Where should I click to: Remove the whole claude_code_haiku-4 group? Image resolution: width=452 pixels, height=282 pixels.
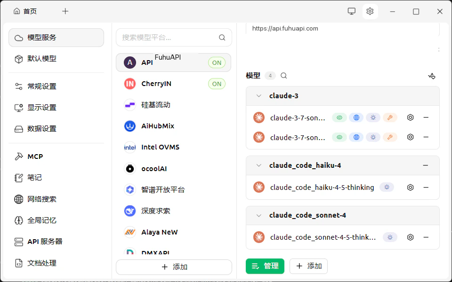[x=425, y=165]
